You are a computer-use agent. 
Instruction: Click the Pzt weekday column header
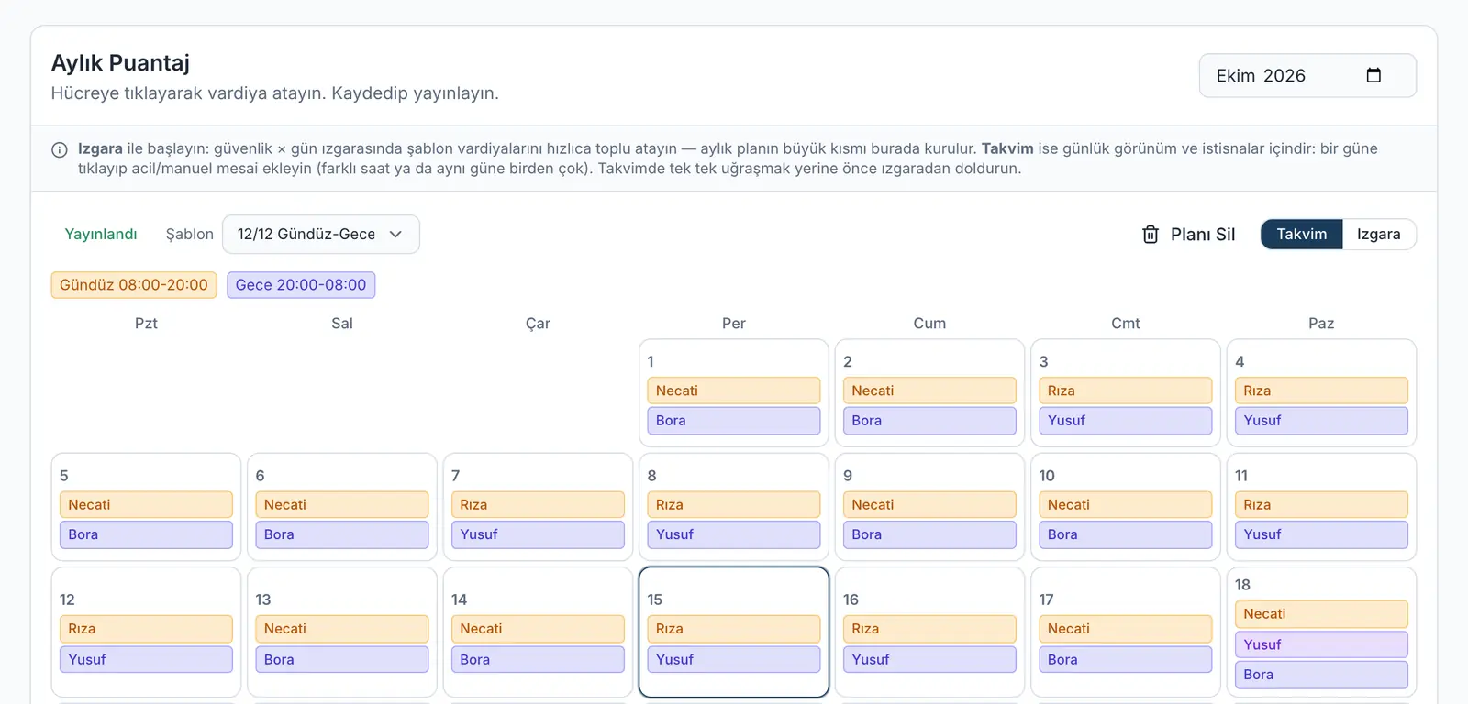(x=146, y=324)
